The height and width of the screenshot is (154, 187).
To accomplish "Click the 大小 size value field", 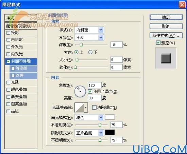I will [117, 60].
